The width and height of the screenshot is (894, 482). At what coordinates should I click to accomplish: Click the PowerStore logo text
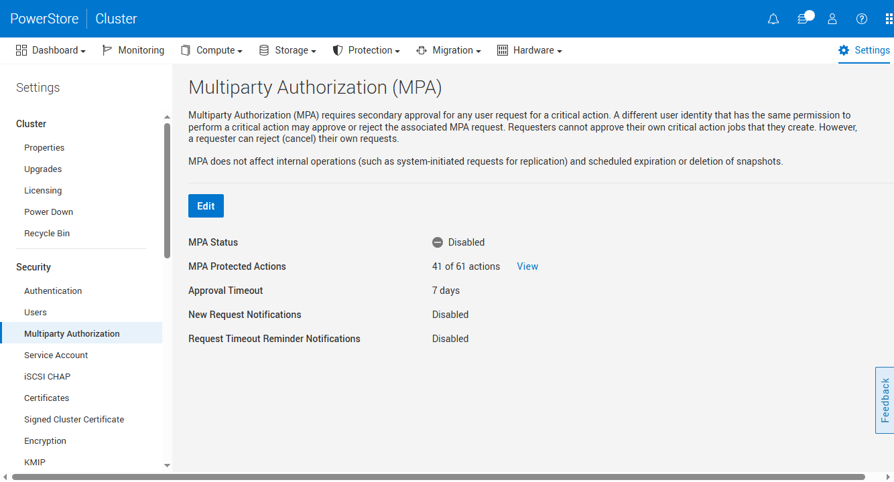[x=44, y=19]
